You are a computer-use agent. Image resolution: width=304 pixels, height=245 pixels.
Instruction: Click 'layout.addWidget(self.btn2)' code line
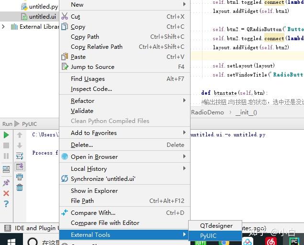(251, 47)
